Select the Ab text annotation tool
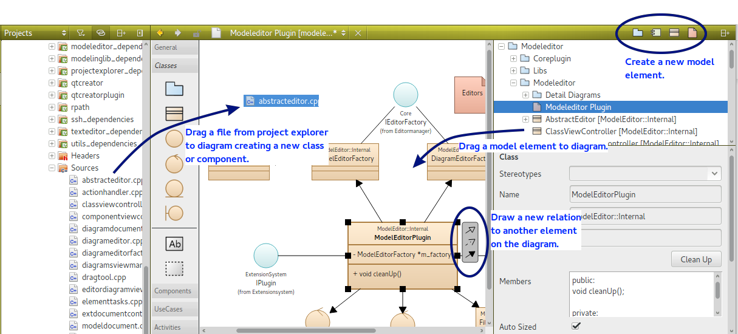The height and width of the screenshot is (334, 738). point(174,244)
